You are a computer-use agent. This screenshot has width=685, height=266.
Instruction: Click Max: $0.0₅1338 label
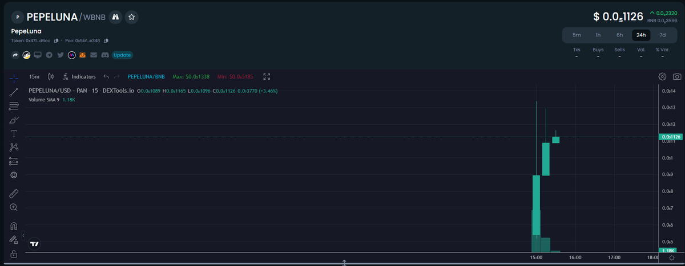click(x=191, y=76)
